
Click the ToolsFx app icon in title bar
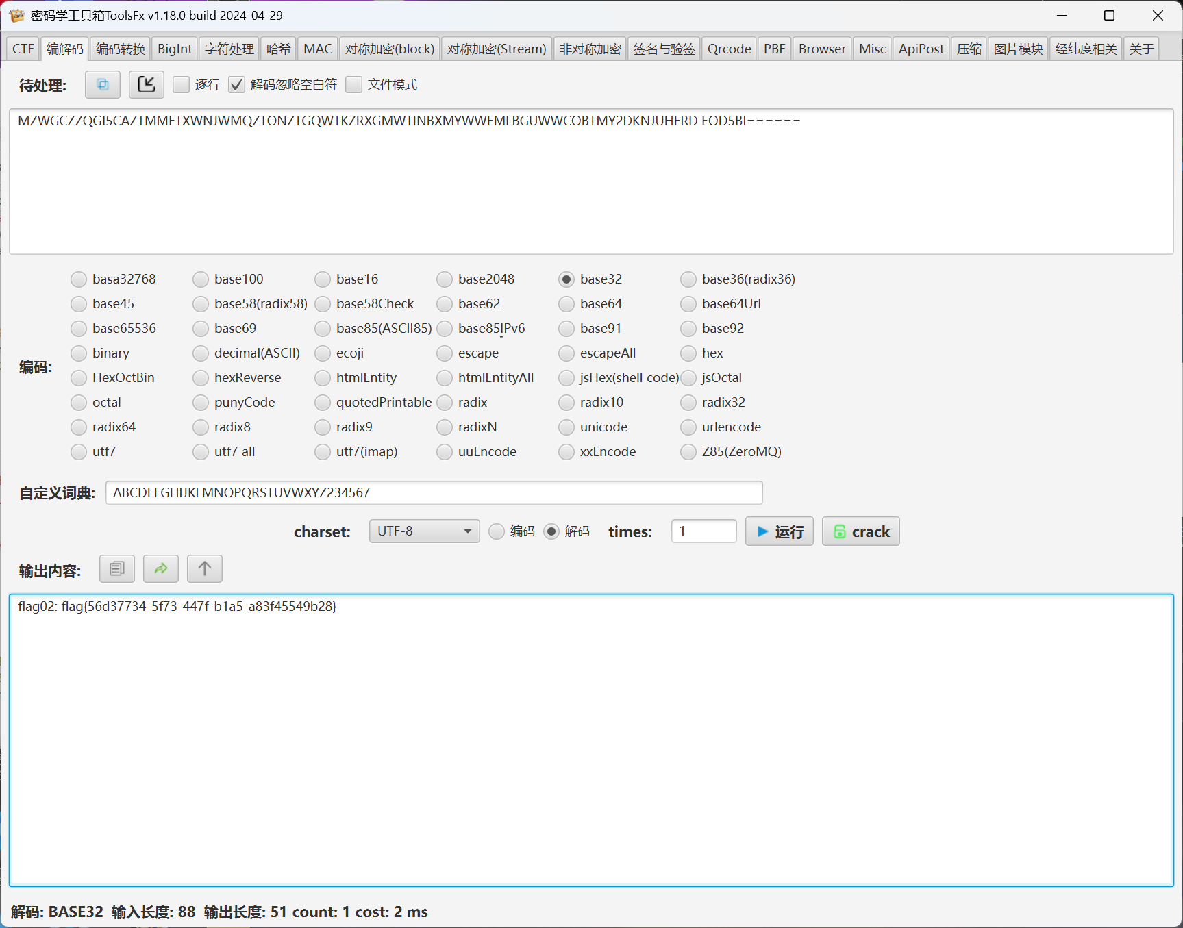tap(16, 15)
